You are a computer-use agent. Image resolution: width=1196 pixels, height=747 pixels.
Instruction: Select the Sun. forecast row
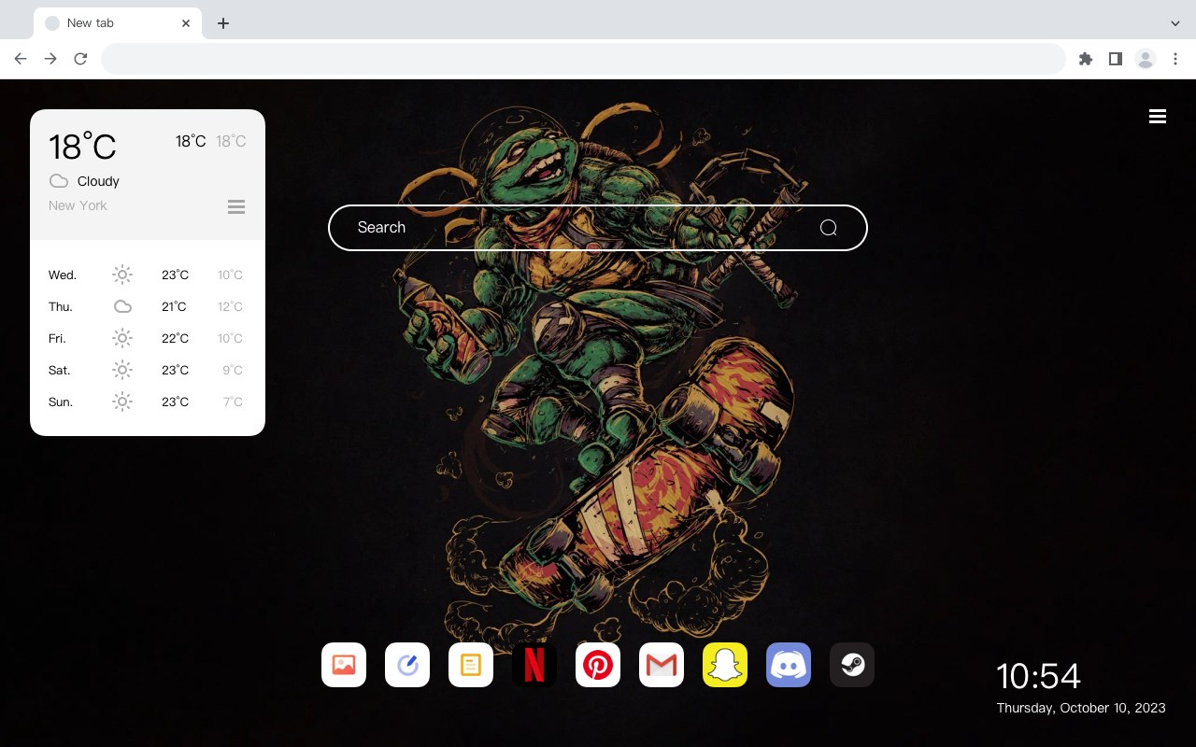tap(148, 402)
